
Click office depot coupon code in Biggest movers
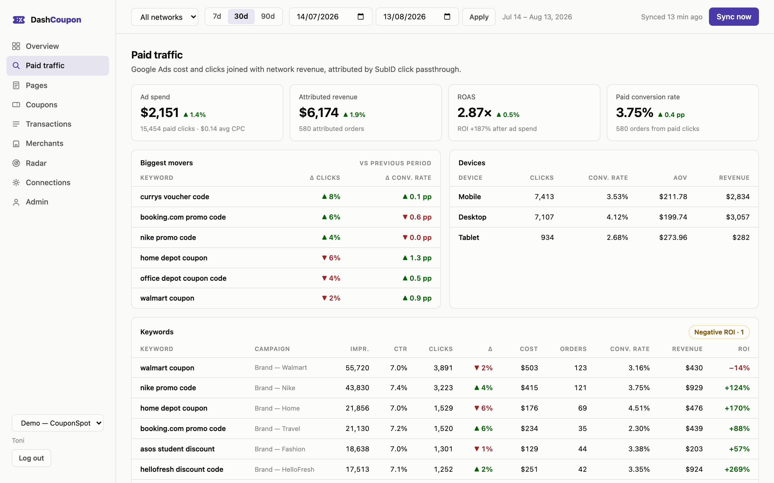point(183,278)
